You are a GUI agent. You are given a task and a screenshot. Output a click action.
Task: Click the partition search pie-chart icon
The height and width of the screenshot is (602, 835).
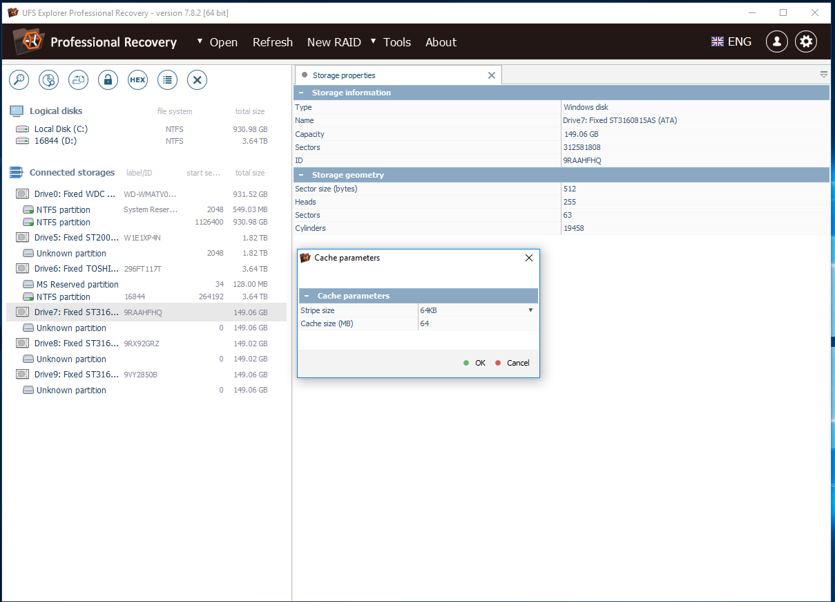pyautogui.click(x=48, y=80)
